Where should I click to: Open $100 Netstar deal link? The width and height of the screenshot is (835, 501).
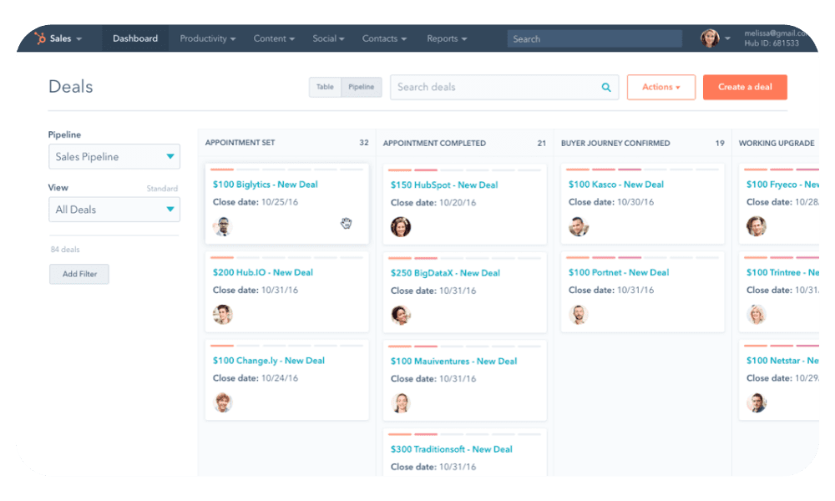click(782, 361)
